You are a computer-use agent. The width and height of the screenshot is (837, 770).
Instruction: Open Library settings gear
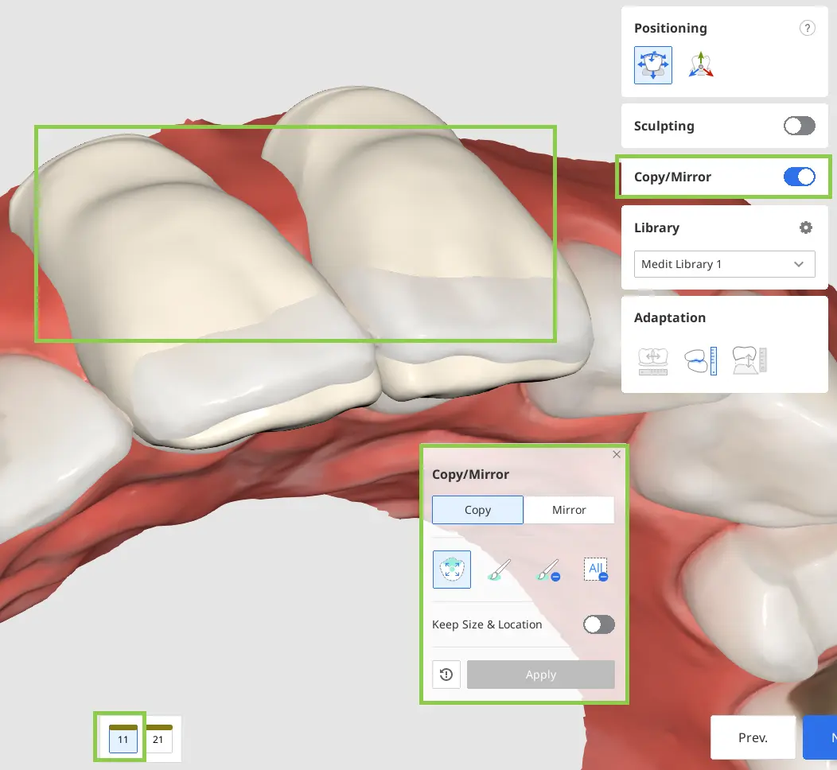[x=805, y=227]
